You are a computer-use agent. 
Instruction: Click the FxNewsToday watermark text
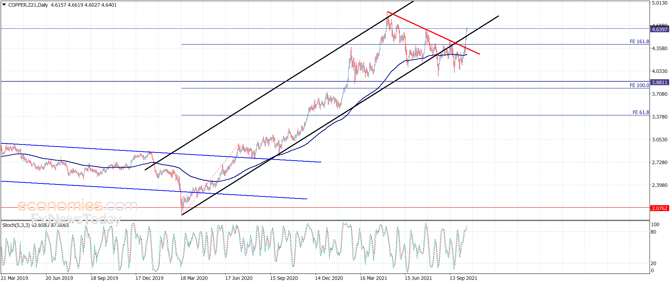(76, 219)
